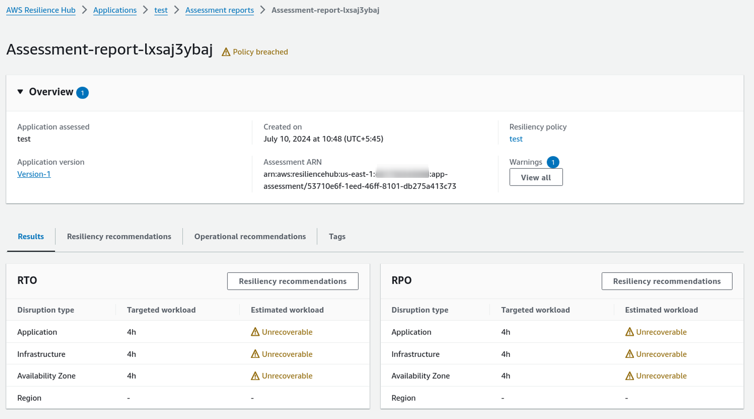Viewport: 754px width, 419px height.
Task: Click RPO Application Unrecoverable warning icon
Action: 629,332
